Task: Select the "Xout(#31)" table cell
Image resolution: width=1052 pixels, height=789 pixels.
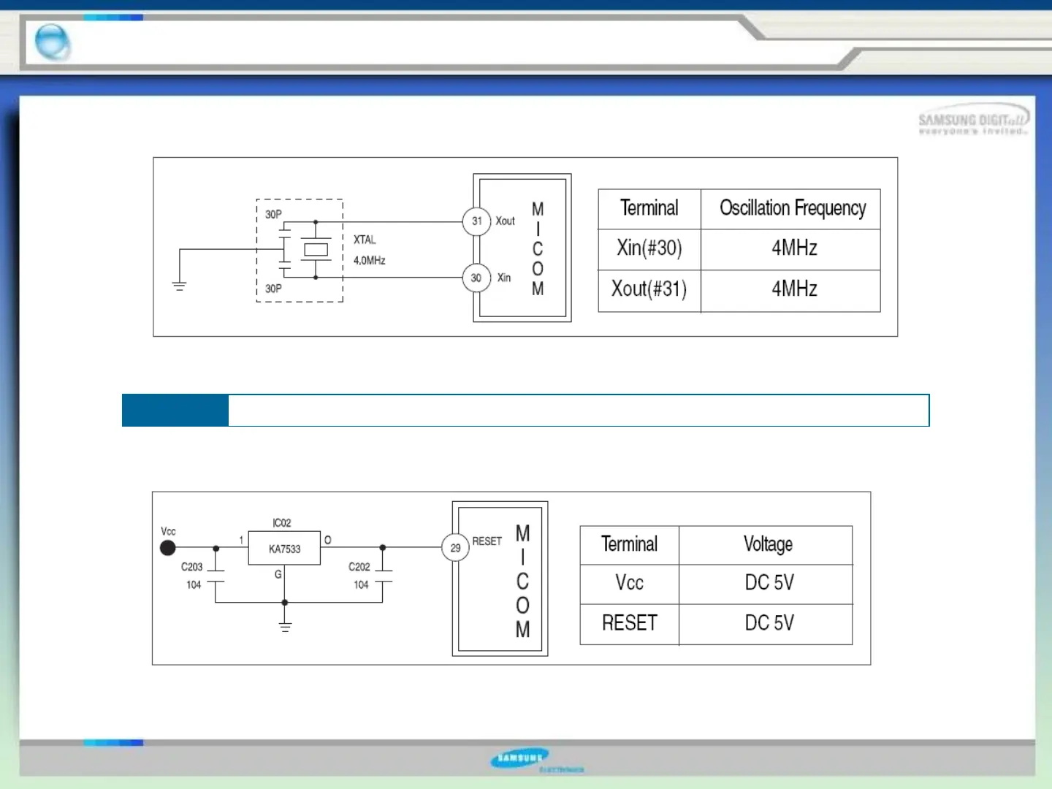Action: [x=649, y=289]
